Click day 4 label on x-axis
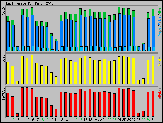This screenshot has width=163, height=123. [x=23, y=120]
